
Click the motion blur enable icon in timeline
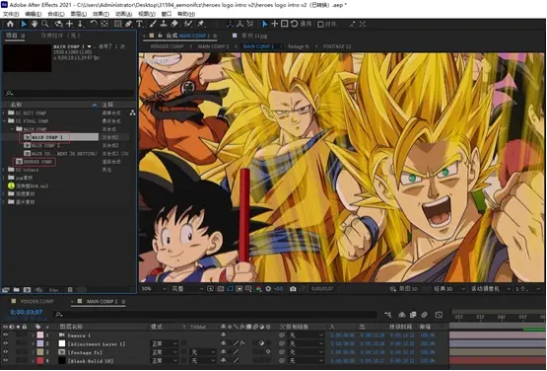point(424,315)
